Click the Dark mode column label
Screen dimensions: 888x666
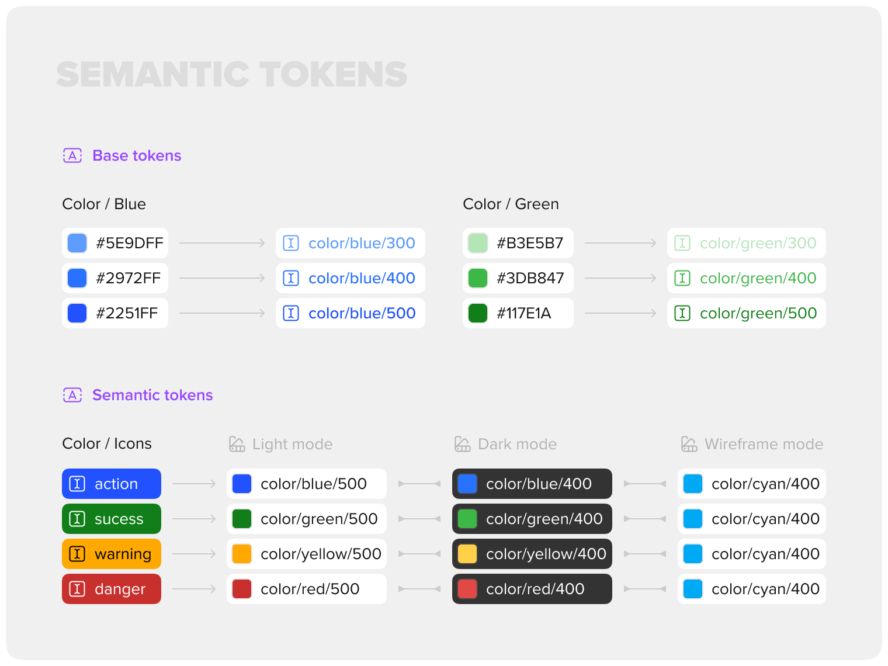517,444
